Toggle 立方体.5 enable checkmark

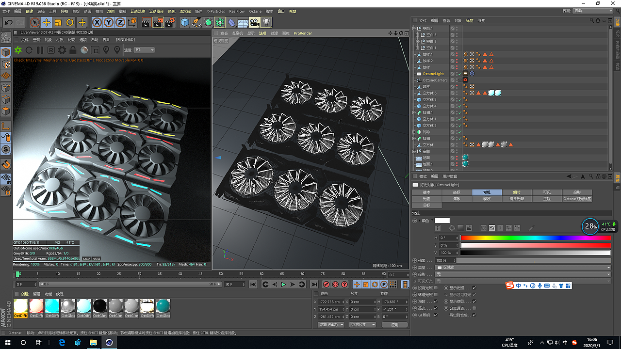tap(459, 99)
